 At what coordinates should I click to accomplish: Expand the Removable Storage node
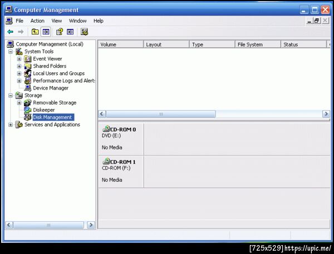tap(19, 103)
